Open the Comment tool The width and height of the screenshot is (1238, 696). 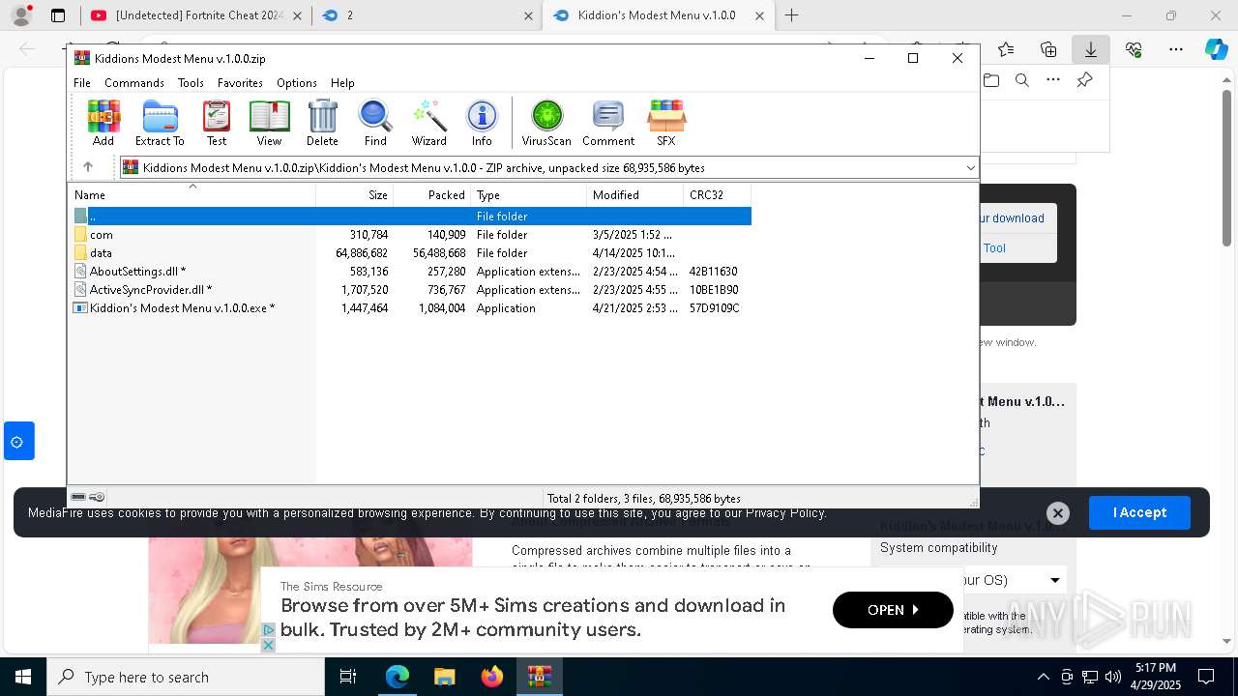[608, 123]
